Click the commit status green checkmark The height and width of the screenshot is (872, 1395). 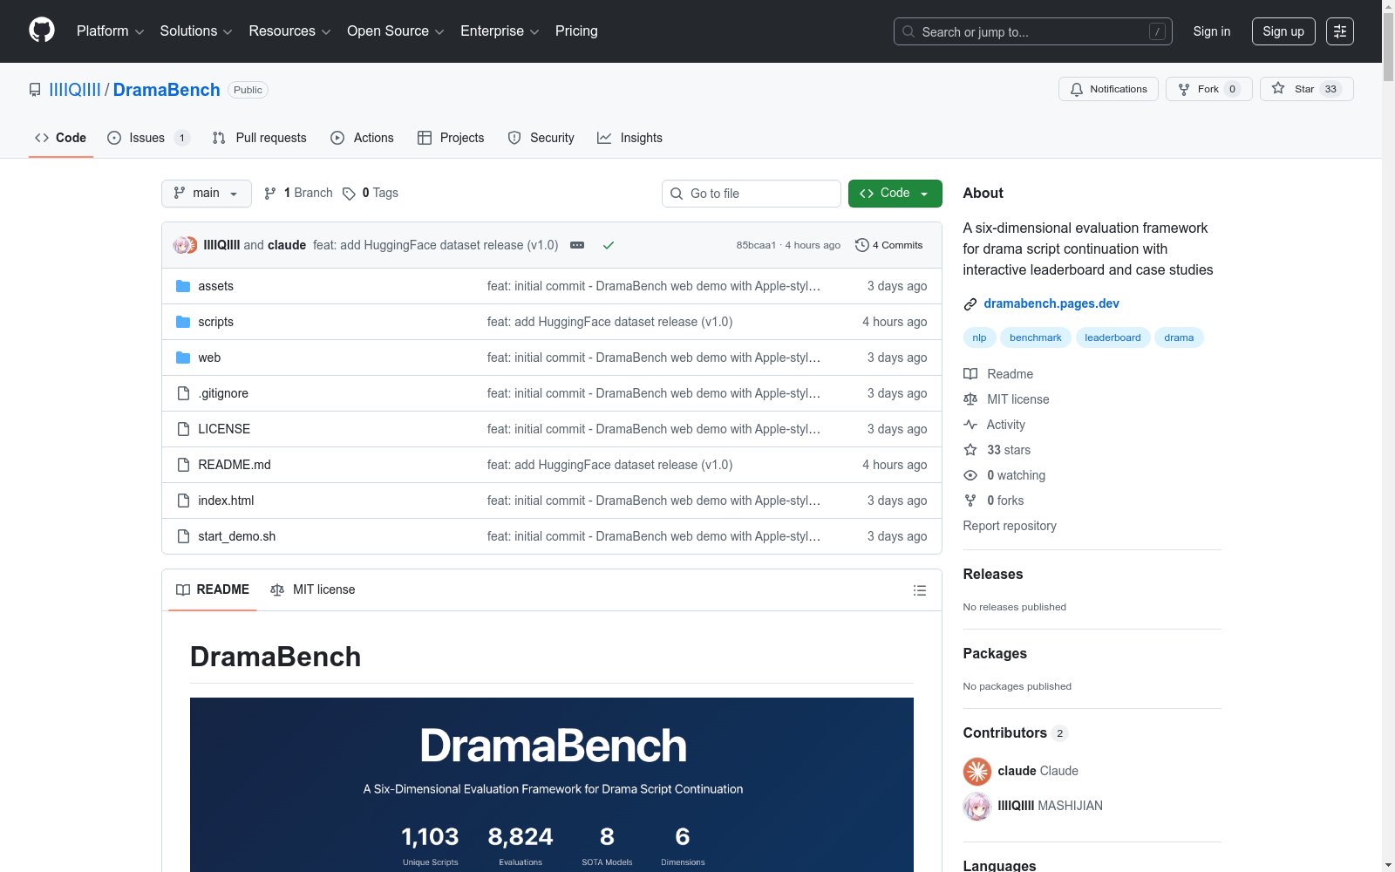pyautogui.click(x=609, y=245)
